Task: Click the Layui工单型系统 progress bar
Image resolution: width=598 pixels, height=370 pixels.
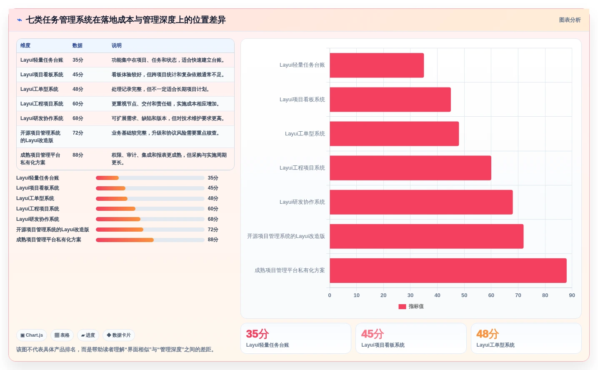Action: 150,199
